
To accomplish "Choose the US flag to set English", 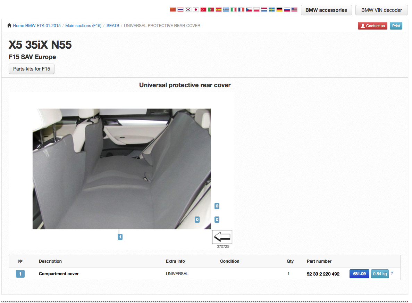I will [x=294, y=9].
